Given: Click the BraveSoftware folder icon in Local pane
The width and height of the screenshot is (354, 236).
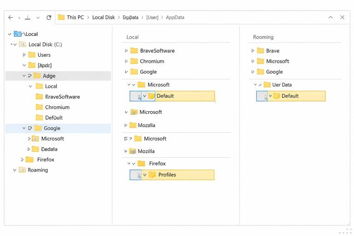Looking at the screenshot, I should (x=134, y=51).
